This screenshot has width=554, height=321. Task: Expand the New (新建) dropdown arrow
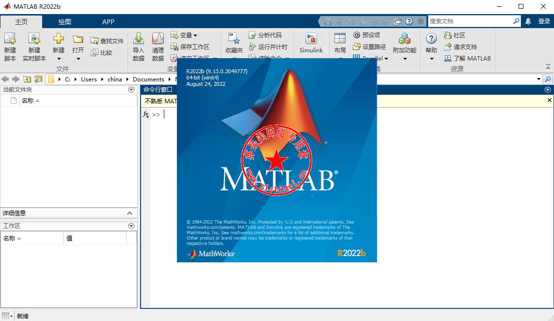click(59, 59)
